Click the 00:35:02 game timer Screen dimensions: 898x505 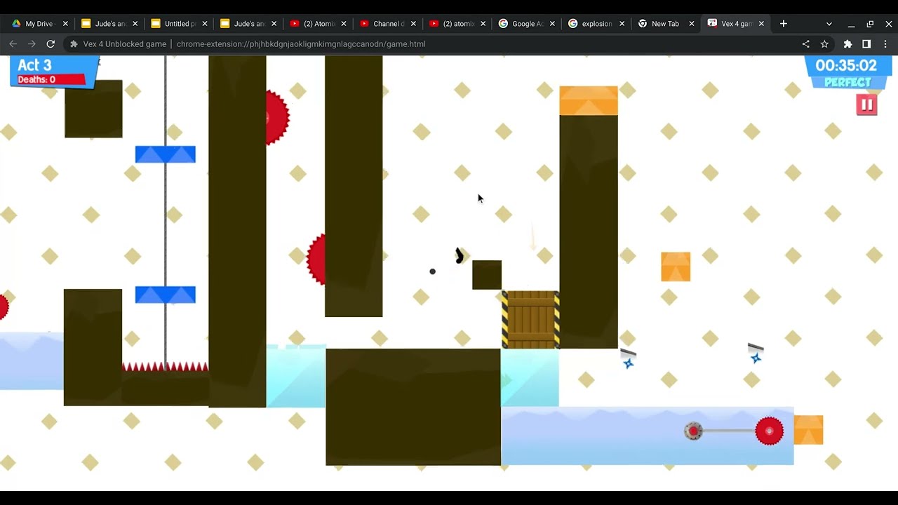(x=846, y=65)
